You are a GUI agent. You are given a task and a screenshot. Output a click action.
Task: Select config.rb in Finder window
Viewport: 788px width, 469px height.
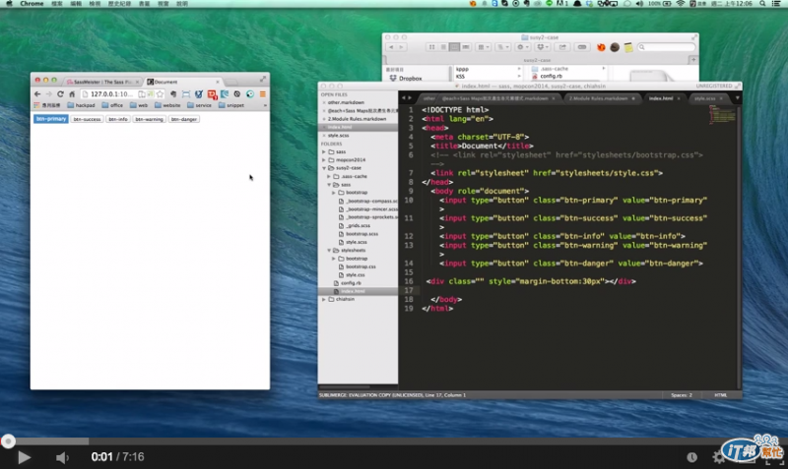[547, 77]
